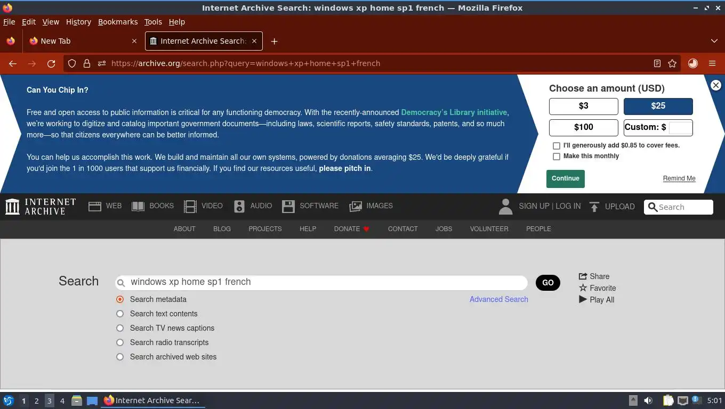725x409 pixels.
Task: Click the Firefox back arrow
Action: pos(13,63)
